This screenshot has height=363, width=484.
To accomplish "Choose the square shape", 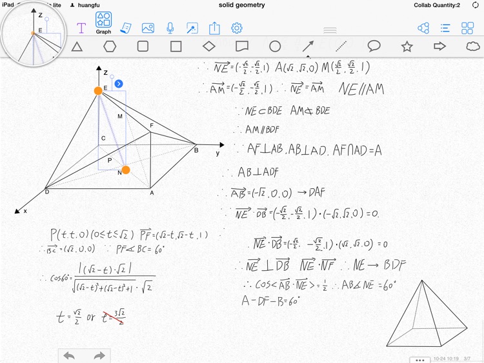I will [176, 46].
